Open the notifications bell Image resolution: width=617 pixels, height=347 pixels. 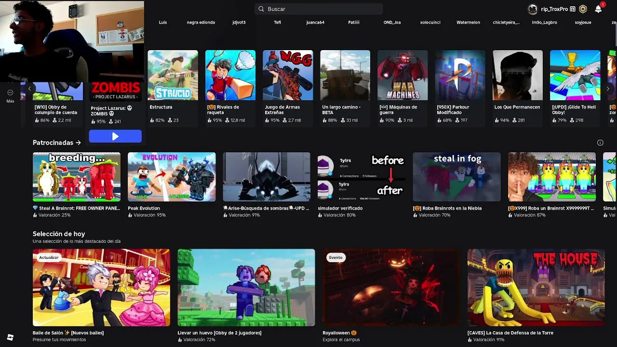pyautogui.click(x=598, y=9)
